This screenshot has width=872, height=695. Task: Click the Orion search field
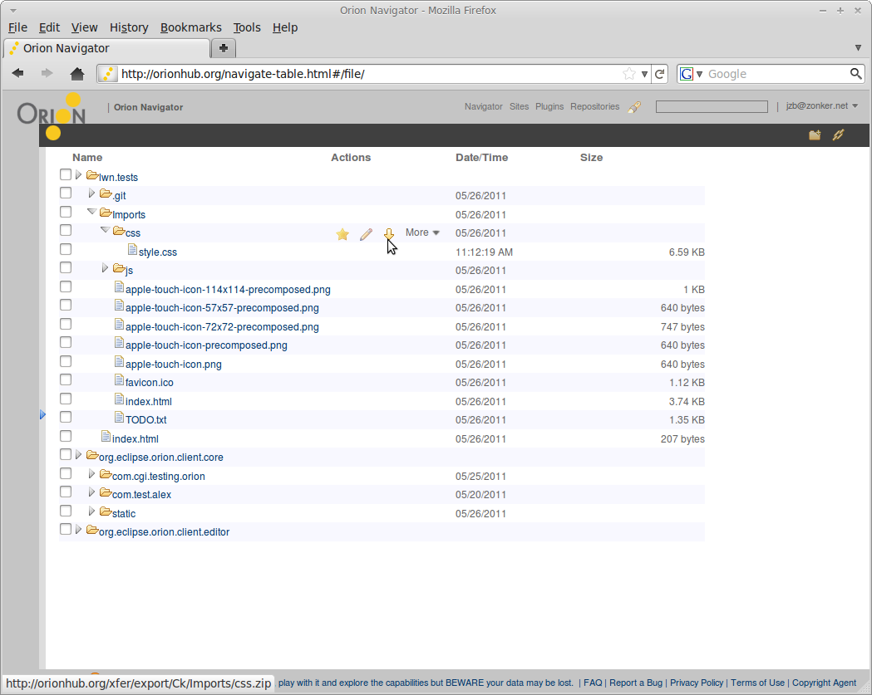click(712, 106)
